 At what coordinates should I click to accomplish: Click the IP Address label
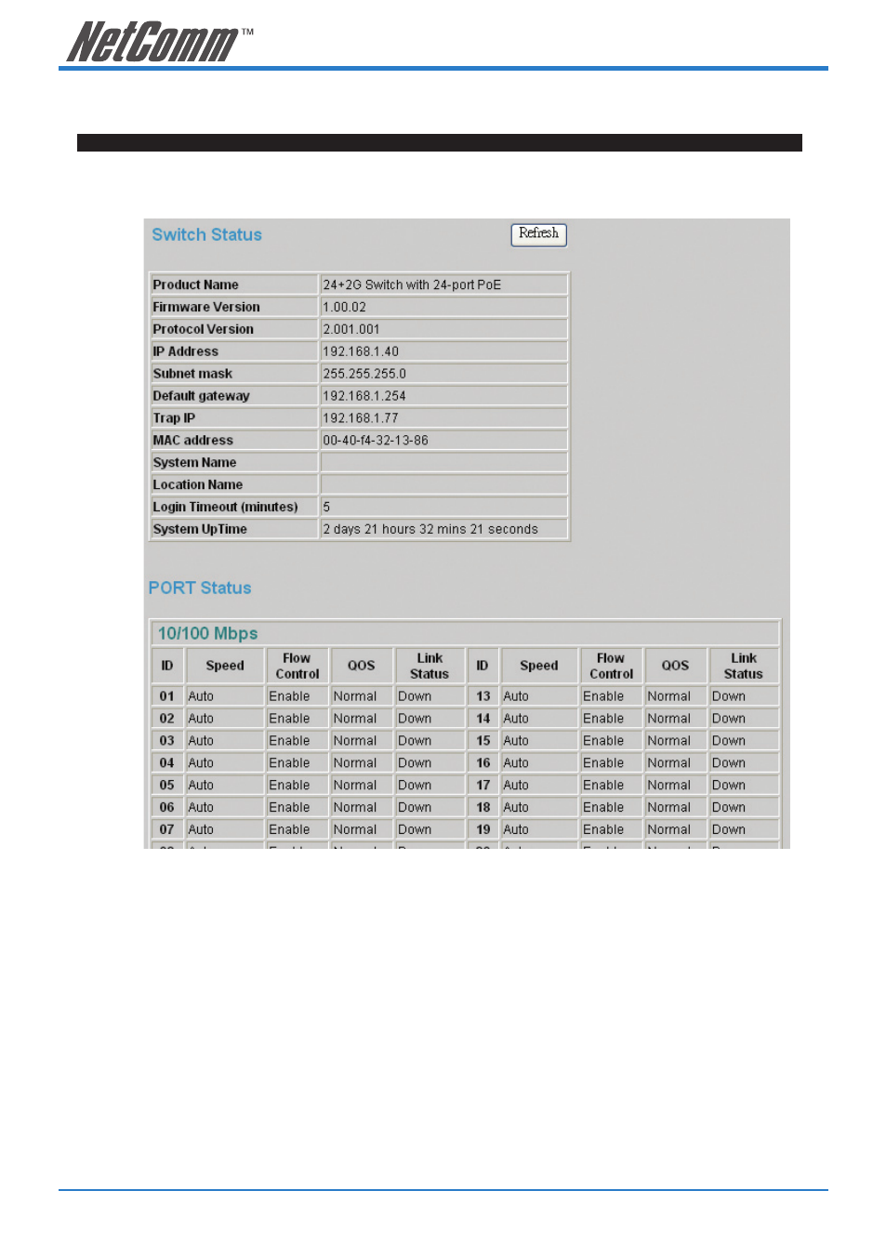185,351
